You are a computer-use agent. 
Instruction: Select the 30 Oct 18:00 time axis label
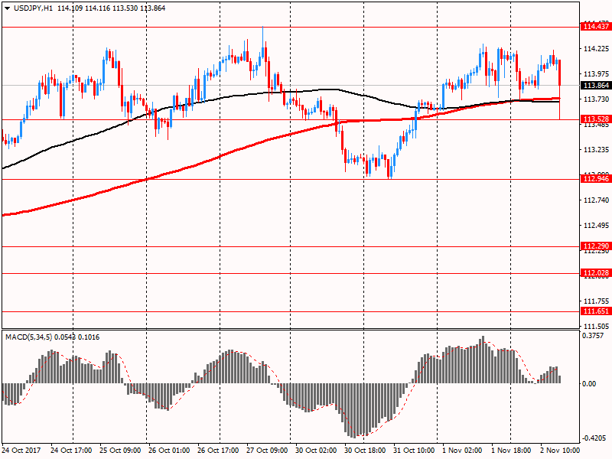365,451
